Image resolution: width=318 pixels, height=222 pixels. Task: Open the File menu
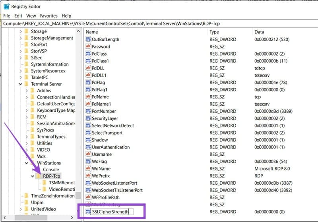pos(7,16)
